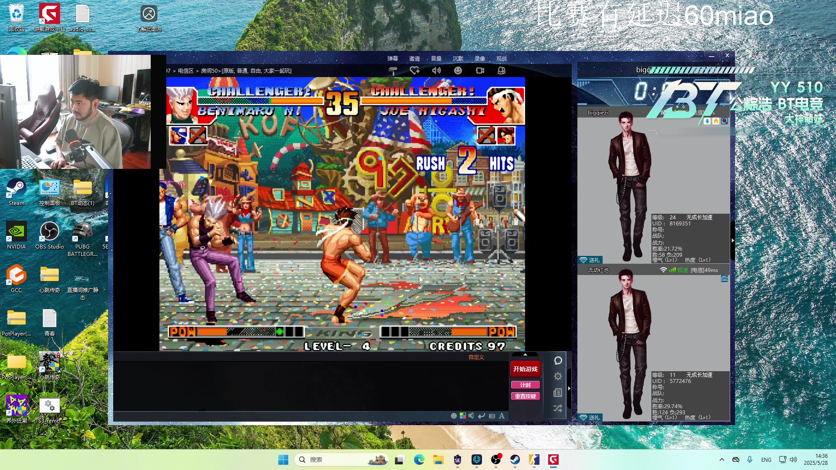
Task: Click the red 开始游戏 button
Action: pos(526,369)
